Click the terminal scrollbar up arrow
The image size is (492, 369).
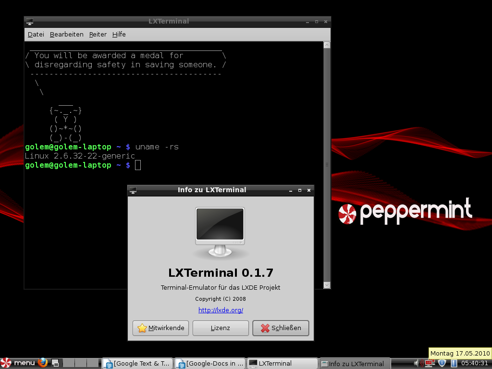point(327,45)
